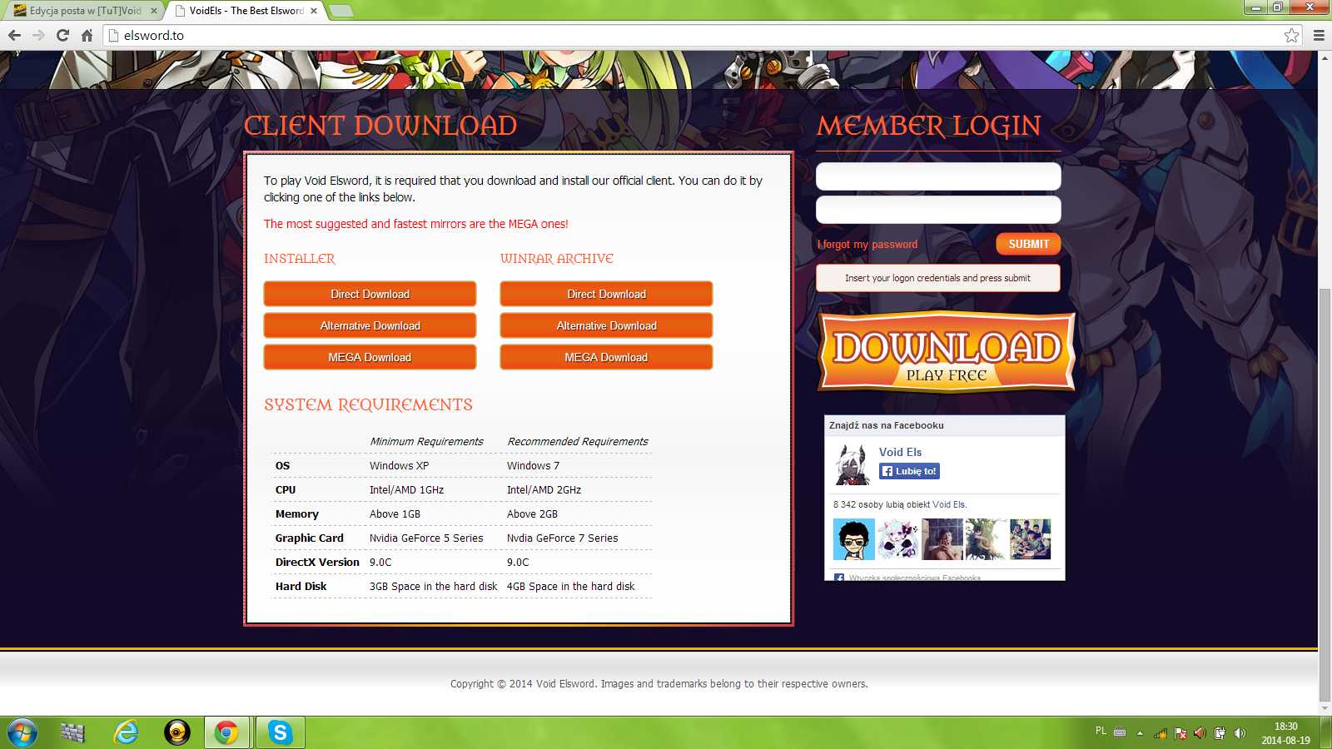Open the 'Void Els' link in likes count

(949, 504)
